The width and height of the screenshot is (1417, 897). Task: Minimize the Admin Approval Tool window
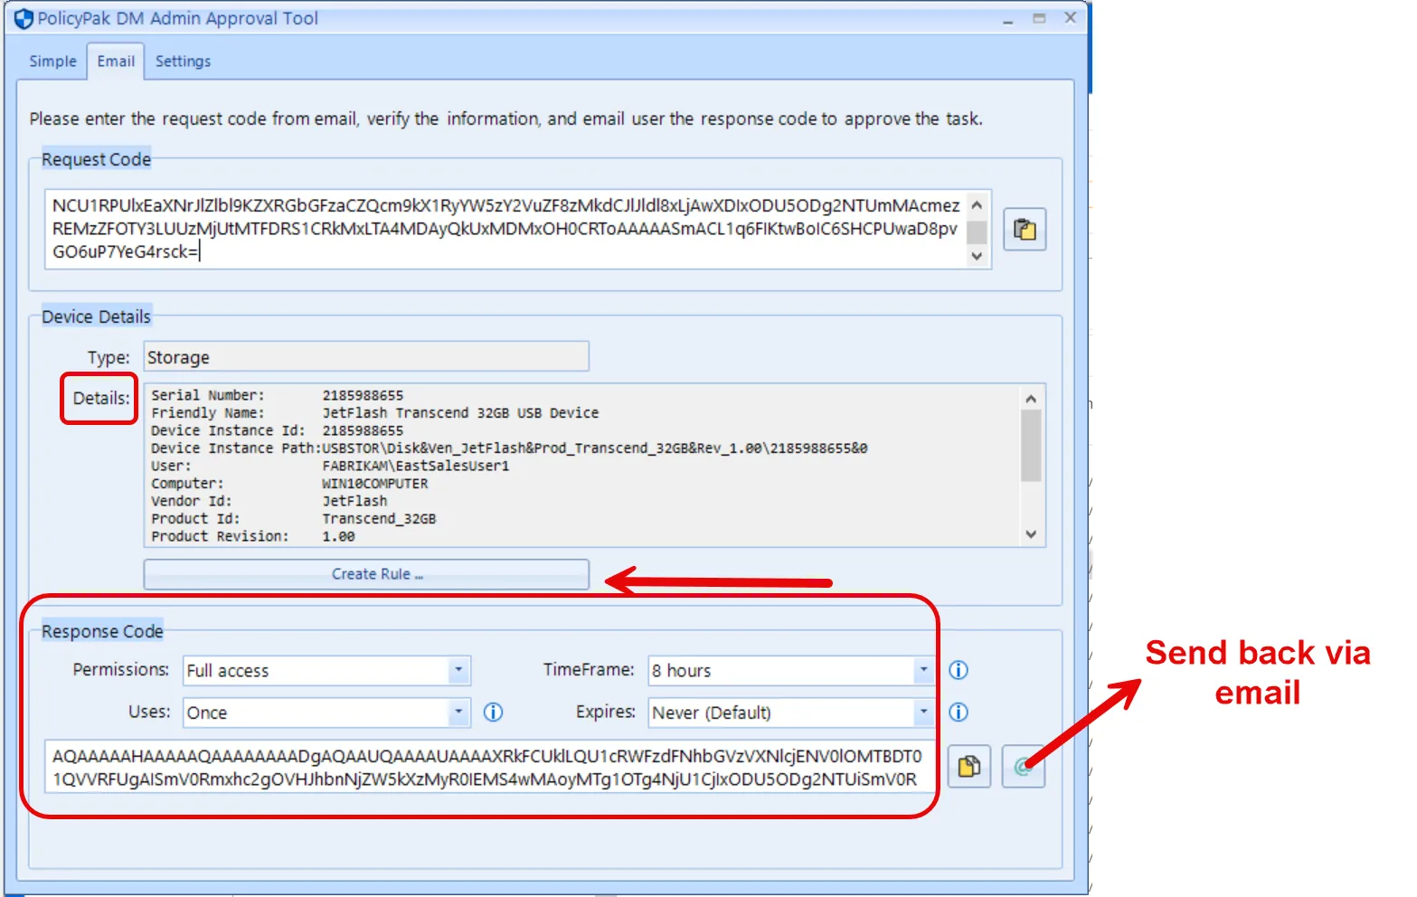point(1008,19)
